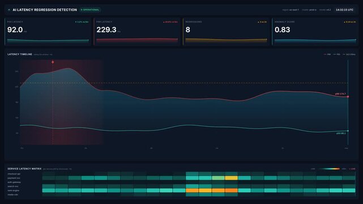Click the darkest orange cell in the rank-engine row
Image resolution: width=363 pixels, height=204 pixels.
click(x=231, y=190)
